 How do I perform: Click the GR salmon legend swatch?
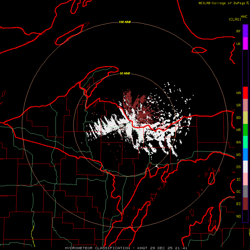tap(245, 105)
